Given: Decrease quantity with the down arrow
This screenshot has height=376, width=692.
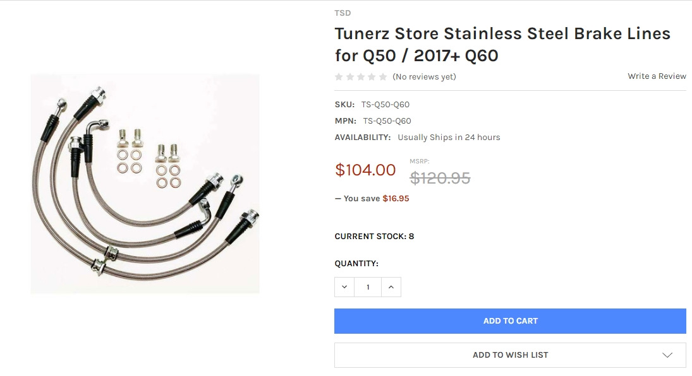Looking at the screenshot, I should click(344, 287).
